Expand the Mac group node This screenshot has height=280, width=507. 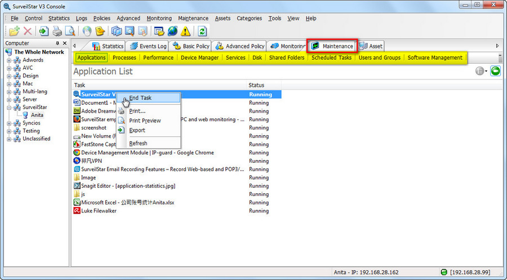(10, 84)
